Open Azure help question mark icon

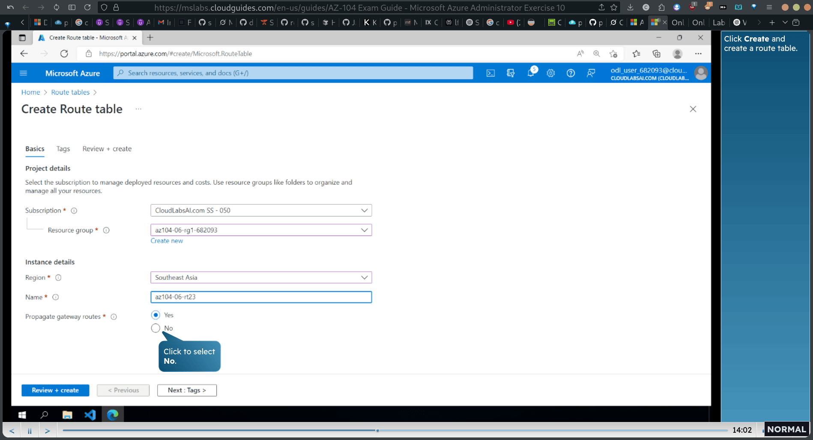[571, 73]
